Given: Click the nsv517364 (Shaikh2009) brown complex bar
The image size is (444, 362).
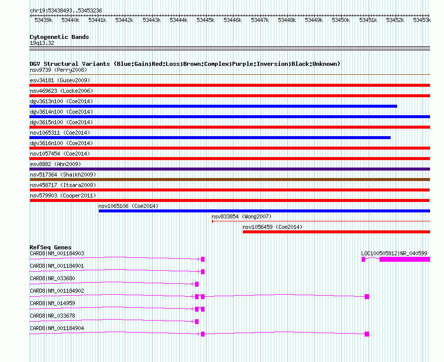Looking at the screenshot, I should pos(229,180).
